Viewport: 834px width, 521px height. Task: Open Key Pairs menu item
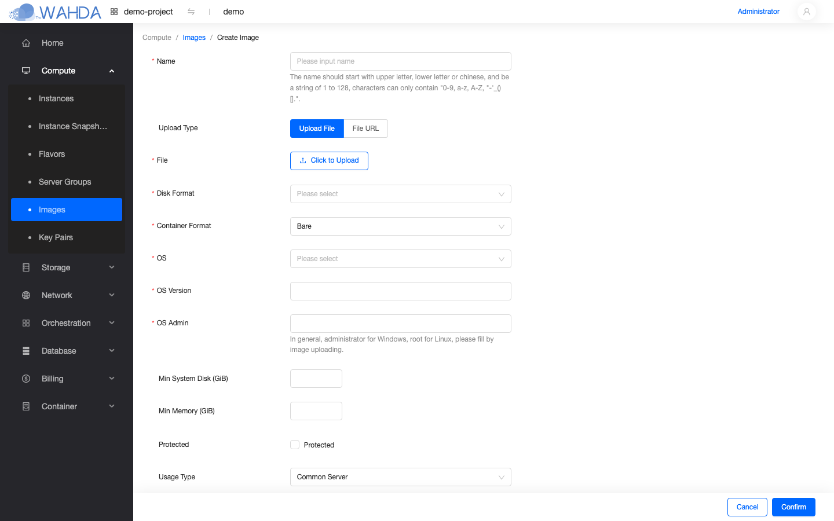coord(67,237)
